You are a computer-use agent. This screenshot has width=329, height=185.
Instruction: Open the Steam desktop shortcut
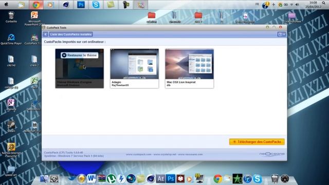click(x=11, y=127)
